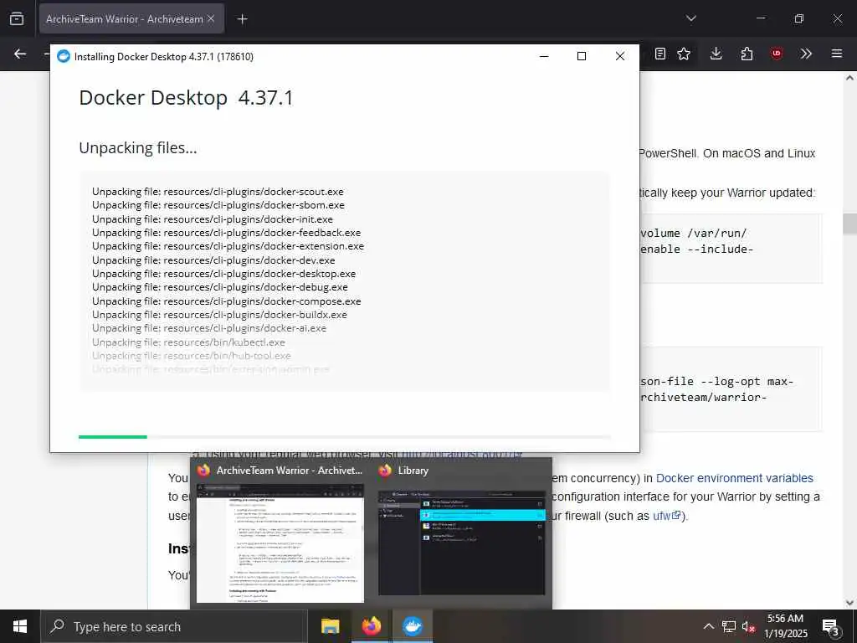Select line unpacking docker-sbom.exe
The image size is (857, 643).
(218, 205)
